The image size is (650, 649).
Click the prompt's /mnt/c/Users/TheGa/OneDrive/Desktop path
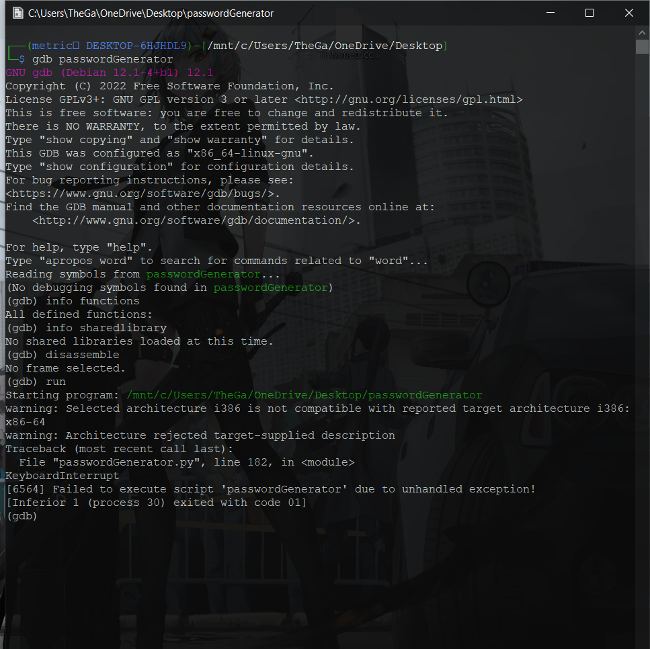click(325, 46)
